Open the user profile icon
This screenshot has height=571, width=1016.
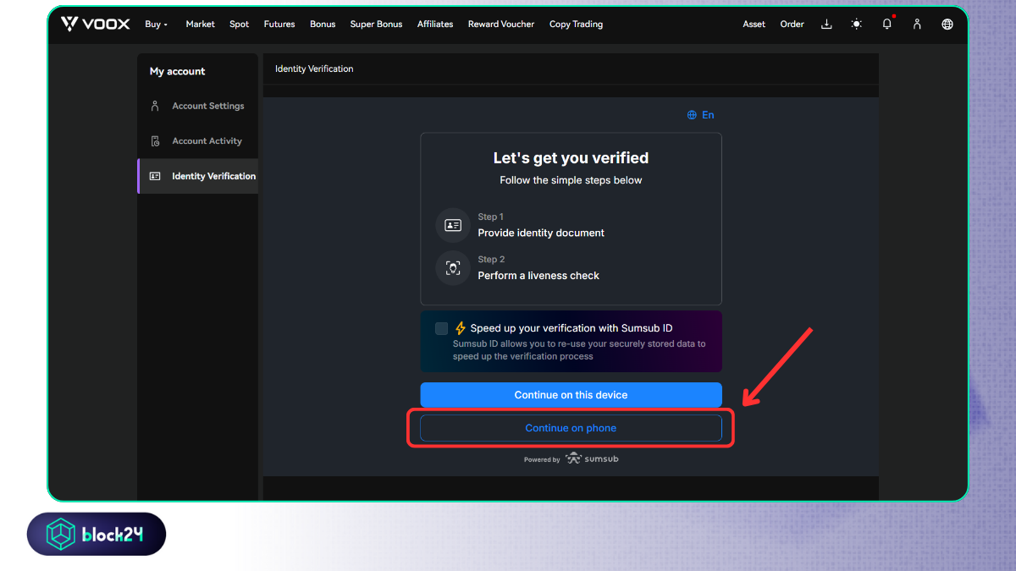917,25
